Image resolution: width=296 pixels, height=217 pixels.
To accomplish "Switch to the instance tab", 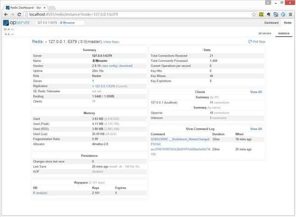I will 284,33.
